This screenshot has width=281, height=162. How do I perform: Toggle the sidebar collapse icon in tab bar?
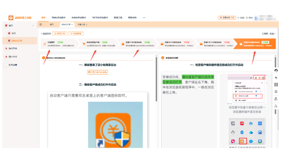click(x=41, y=24)
